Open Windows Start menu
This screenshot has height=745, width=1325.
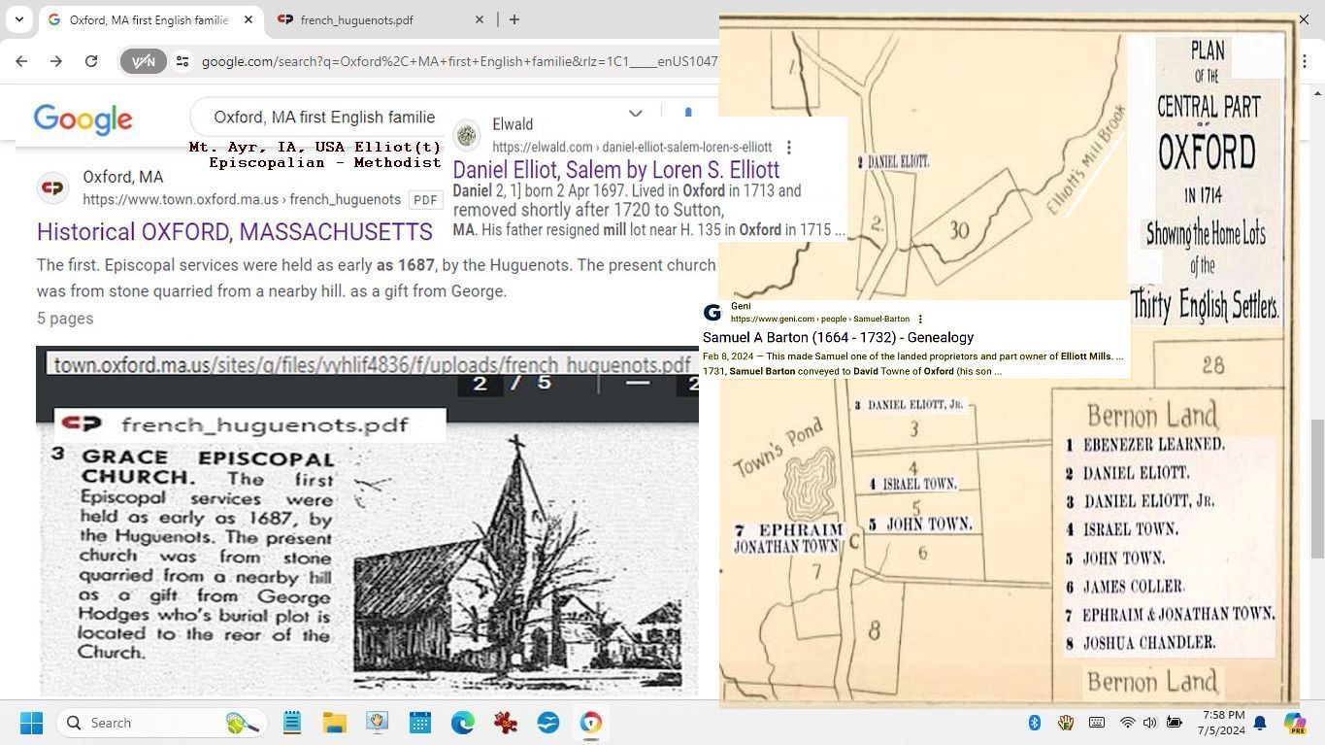pyautogui.click(x=31, y=723)
